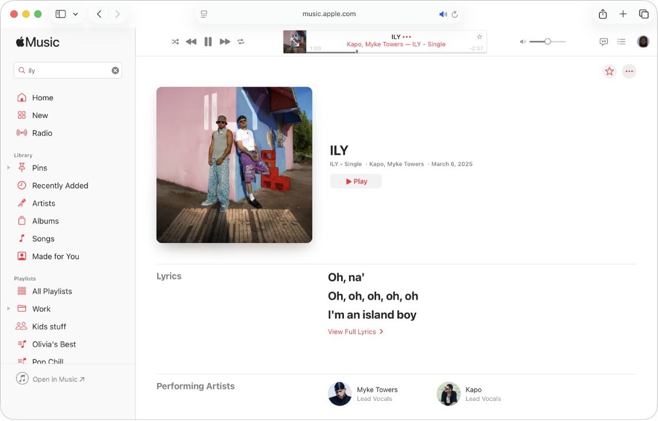The height and width of the screenshot is (421, 658).
Task: Go to Recently Added
Action: point(60,186)
